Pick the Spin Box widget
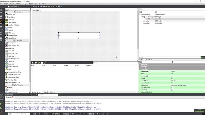Image resolution: width=205 pixels, height=115 pixels. (10, 56)
